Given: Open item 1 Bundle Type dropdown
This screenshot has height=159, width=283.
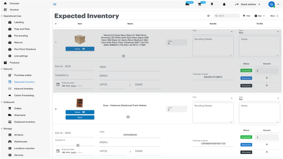Looking at the screenshot, I should click(213, 32).
